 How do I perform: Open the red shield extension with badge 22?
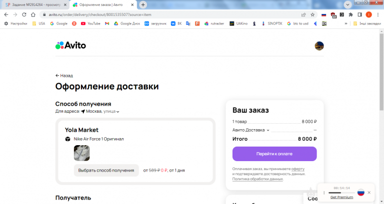[x=333, y=15]
